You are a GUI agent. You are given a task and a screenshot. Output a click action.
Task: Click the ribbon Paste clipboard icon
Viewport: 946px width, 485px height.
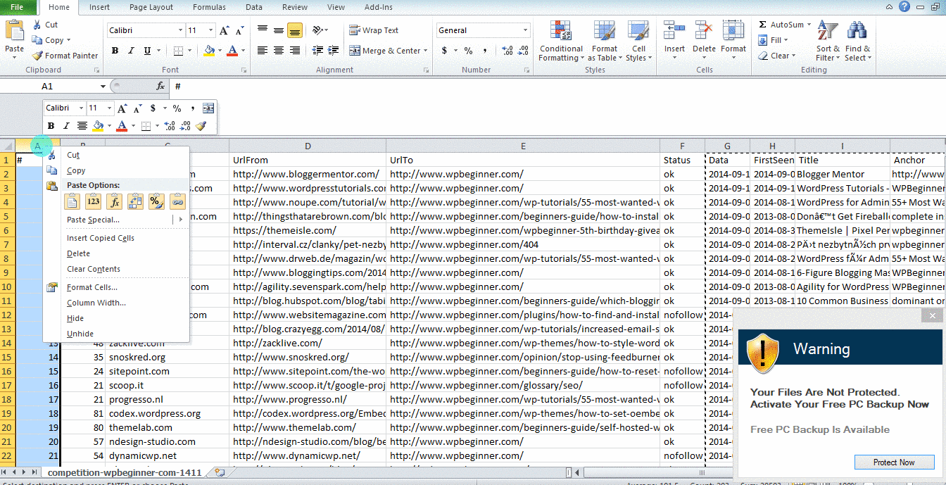click(14, 30)
